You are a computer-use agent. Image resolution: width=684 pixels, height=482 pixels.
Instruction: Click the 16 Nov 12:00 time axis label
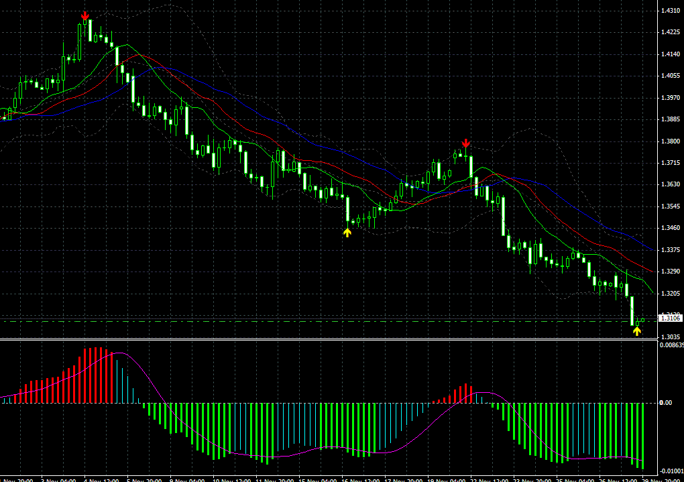click(359, 480)
